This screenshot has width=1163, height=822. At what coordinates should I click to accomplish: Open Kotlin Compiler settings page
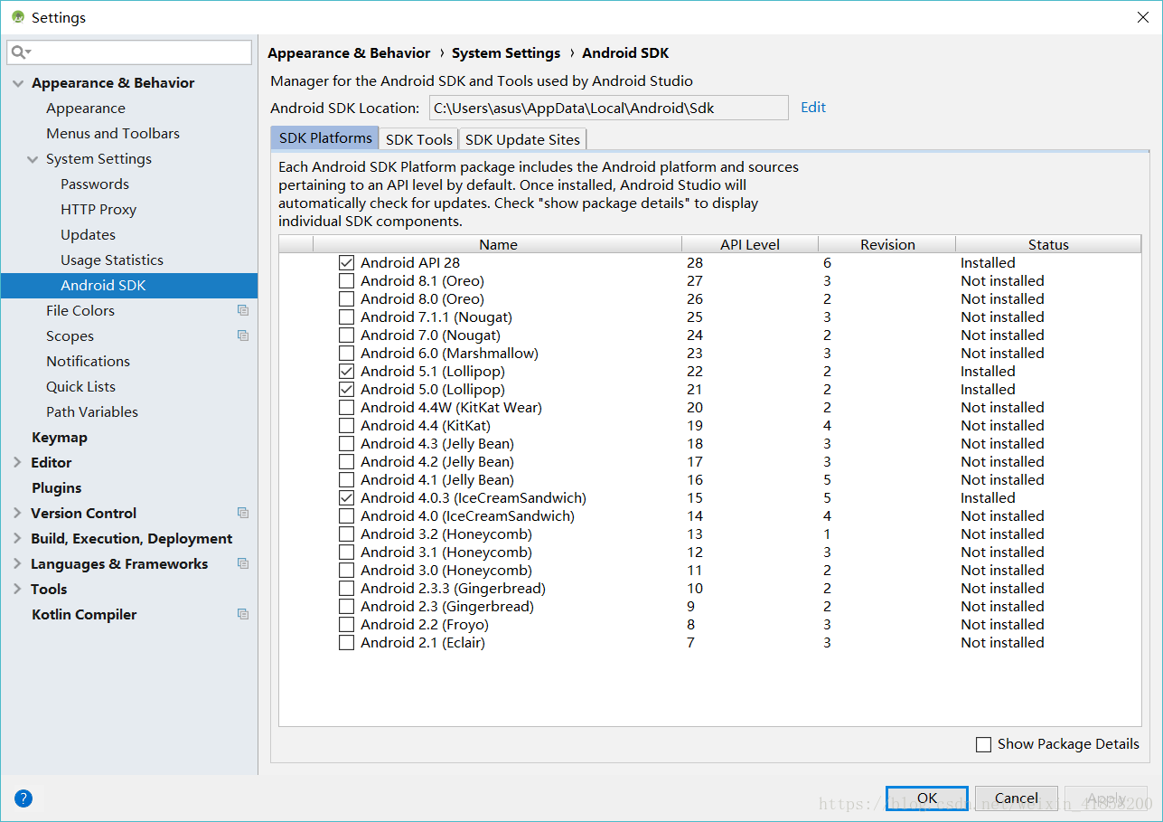(x=84, y=615)
